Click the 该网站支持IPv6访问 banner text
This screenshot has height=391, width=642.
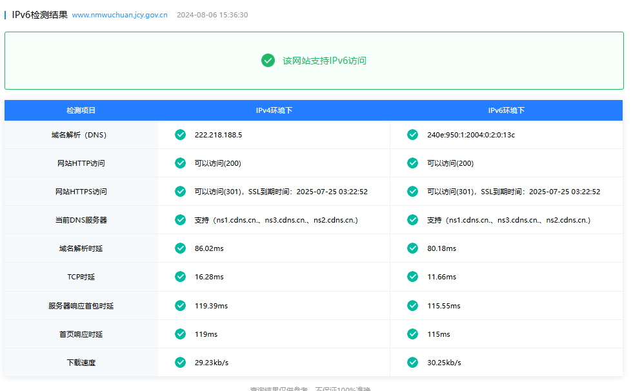pos(324,61)
